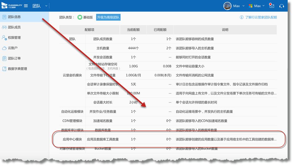Viewport: 292px width, 166px height.
Task: Select 团队信息 in the sidebar
Action: [x=24, y=17]
